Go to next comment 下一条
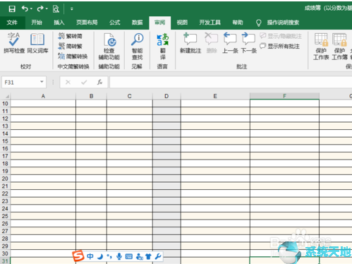Image resolution: width=352 pixels, height=264 pixels. [248, 43]
